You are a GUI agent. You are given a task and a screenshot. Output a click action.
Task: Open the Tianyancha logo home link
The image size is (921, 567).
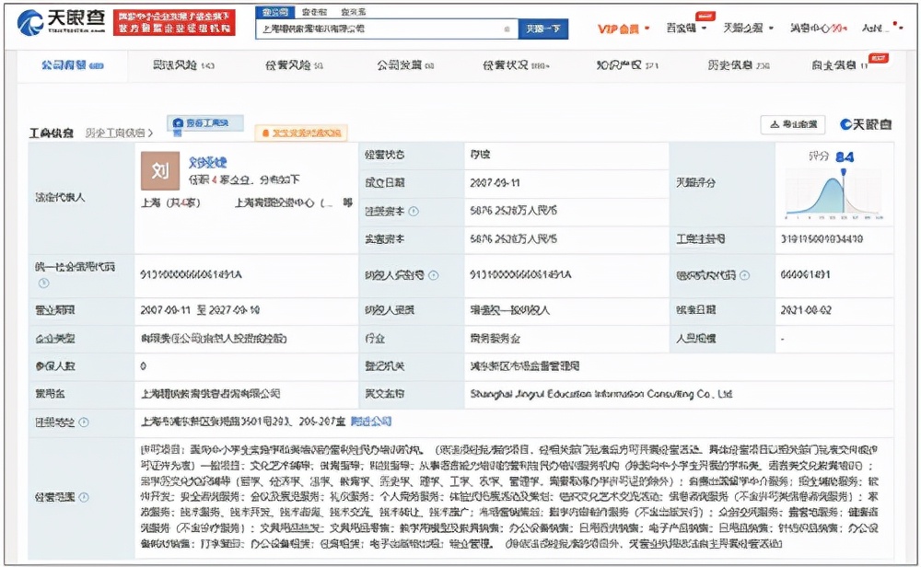[61, 22]
